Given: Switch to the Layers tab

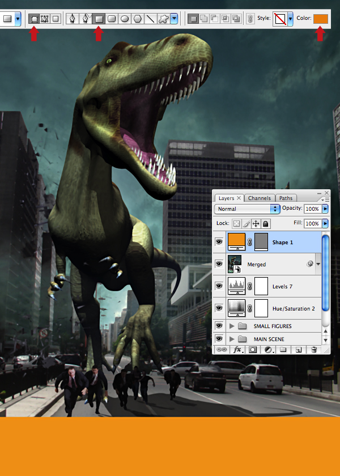Looking at the screenshot, I should click(x=227, y=198).
